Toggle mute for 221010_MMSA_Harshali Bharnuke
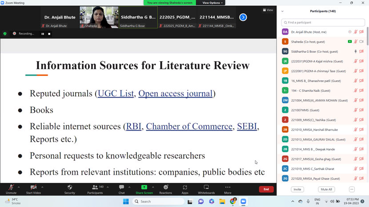Image resolution: width=369 pixels, height=207 pixels. coord(356,129)
